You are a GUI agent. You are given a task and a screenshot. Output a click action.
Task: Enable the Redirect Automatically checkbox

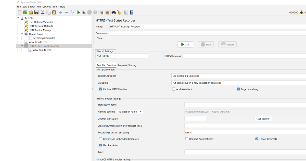tap(187, 139)
